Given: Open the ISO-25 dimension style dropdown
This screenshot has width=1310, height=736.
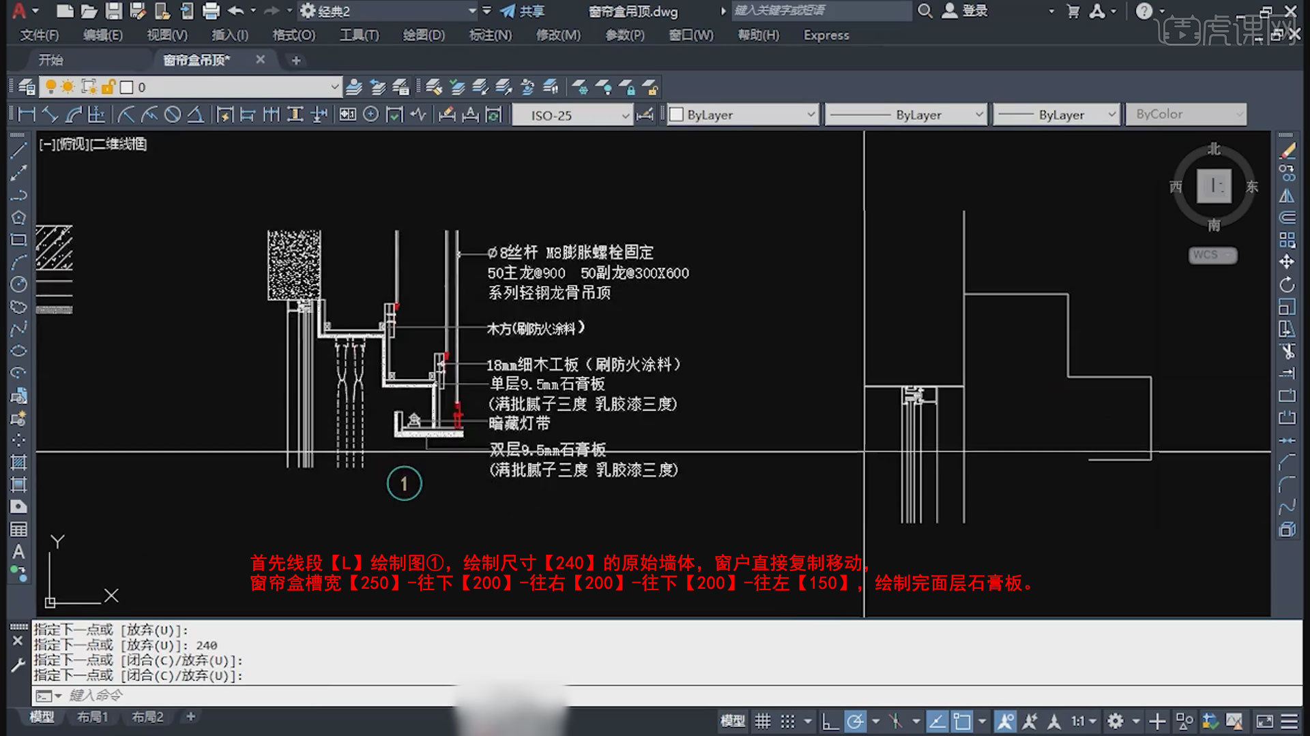Looking at the screenshot, I should pyautogui.click(x=572, y=115).
